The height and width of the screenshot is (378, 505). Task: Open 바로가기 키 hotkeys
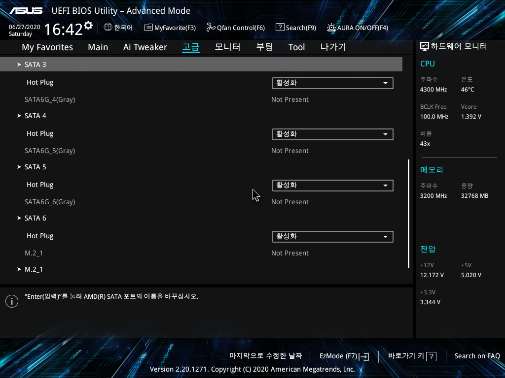pyautogui.click(x=412, y=356)
